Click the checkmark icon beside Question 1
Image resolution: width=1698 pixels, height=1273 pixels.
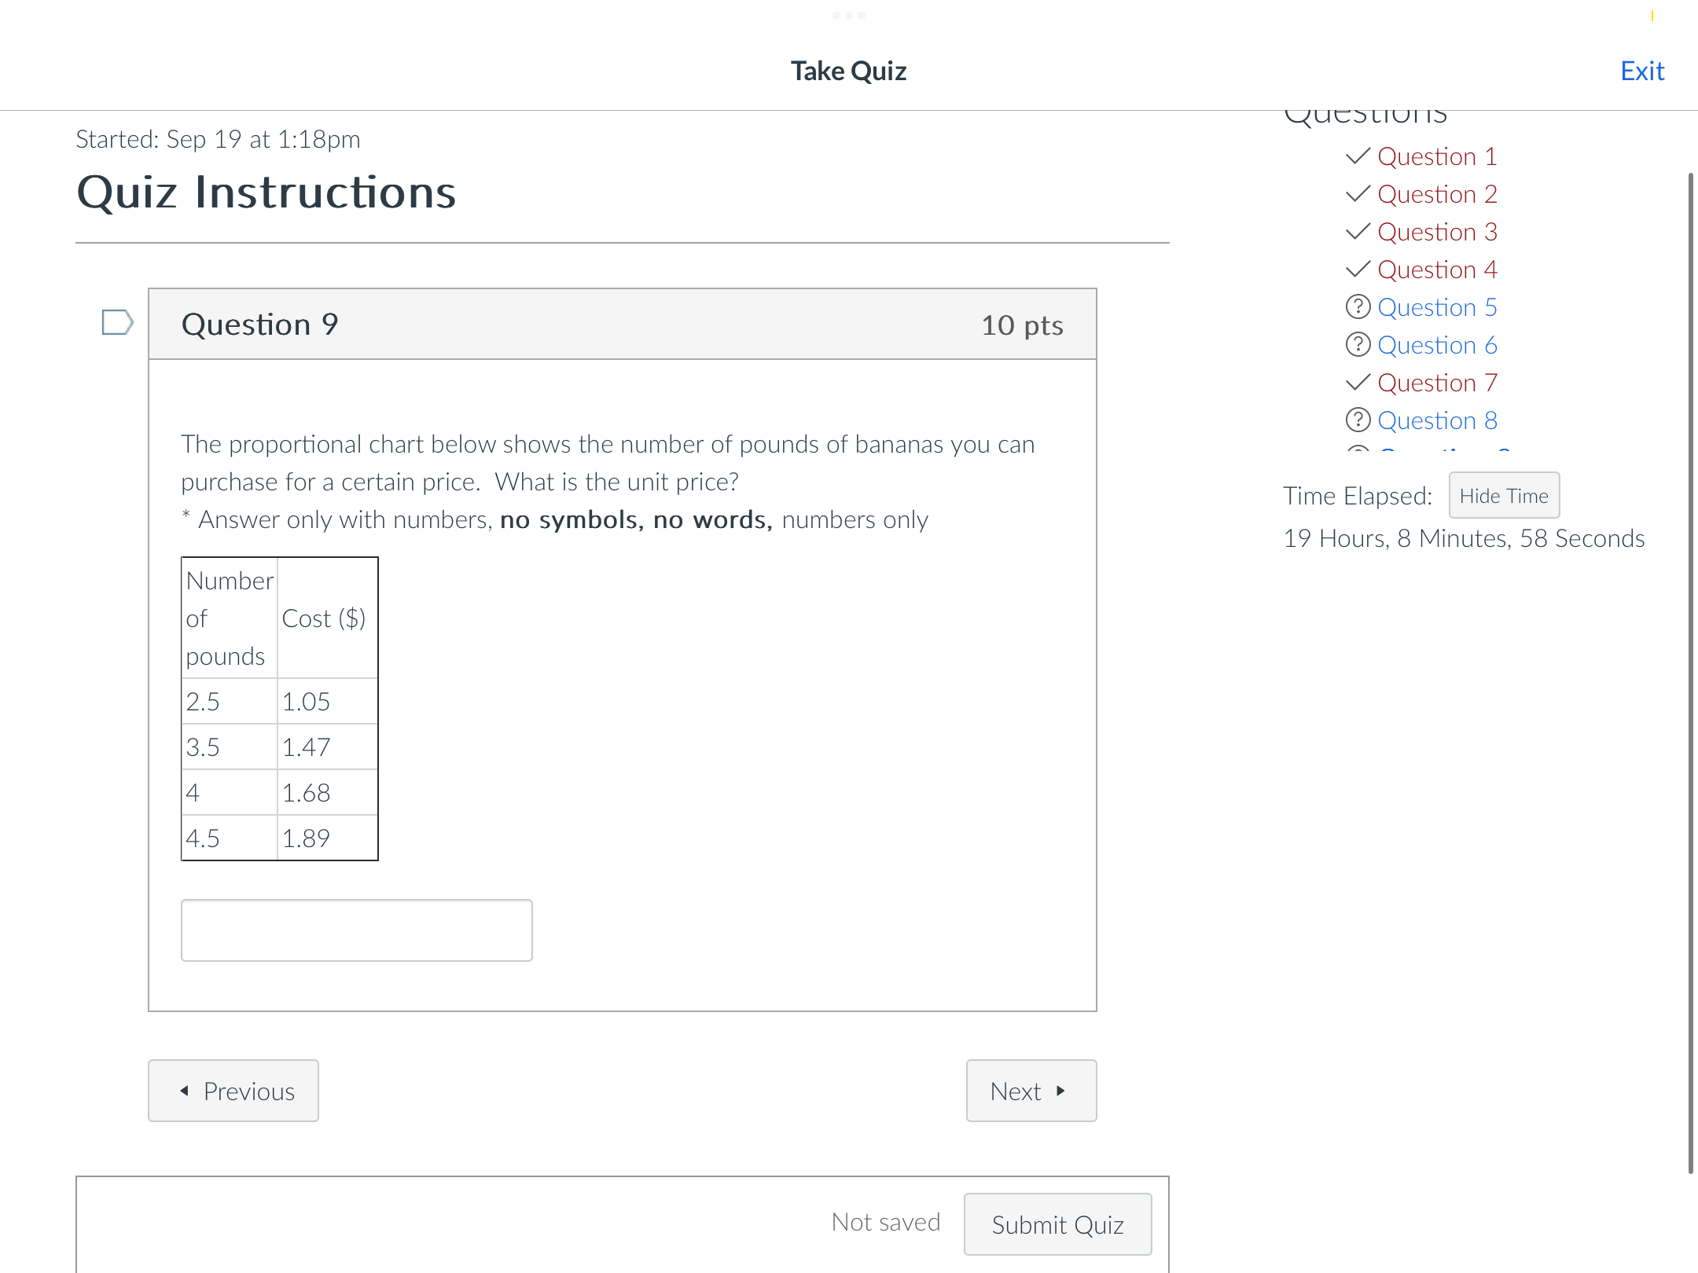click(1358, 156)
